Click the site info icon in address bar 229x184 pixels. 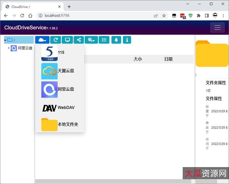coord(40,15)
